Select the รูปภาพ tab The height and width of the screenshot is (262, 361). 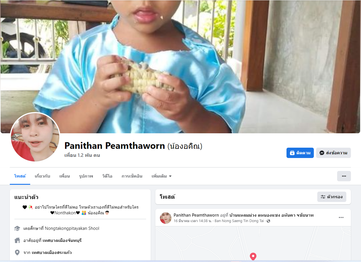pos(86,176)
